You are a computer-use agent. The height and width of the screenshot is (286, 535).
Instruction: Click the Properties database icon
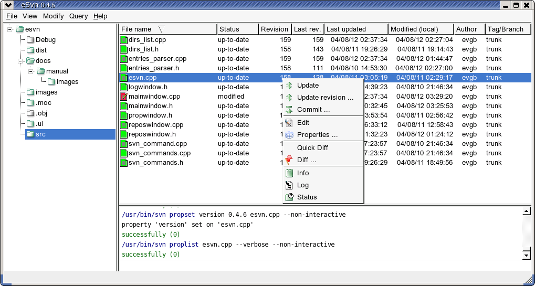[289, 135]
